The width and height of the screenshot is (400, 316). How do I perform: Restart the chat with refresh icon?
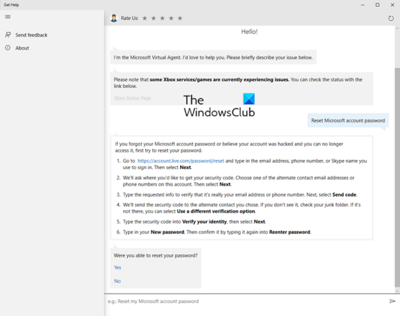391,18
